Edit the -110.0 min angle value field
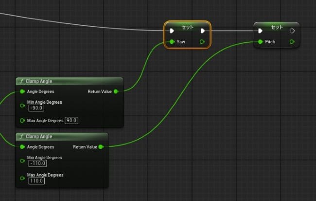Screen dimensions: 316x201 pyautogui.click(x=38, y=163)
